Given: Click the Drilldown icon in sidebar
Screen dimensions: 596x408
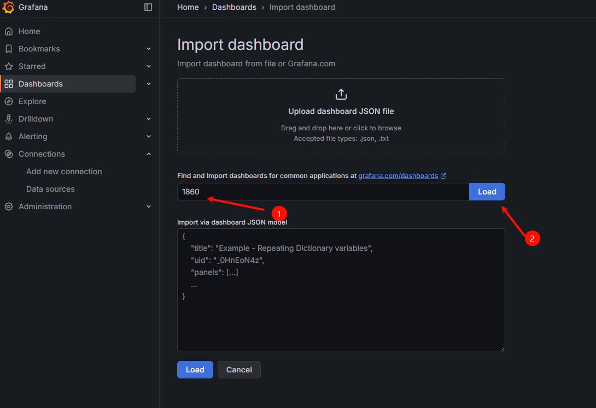Looking at the screenshot, I should [x=9, y=119].
